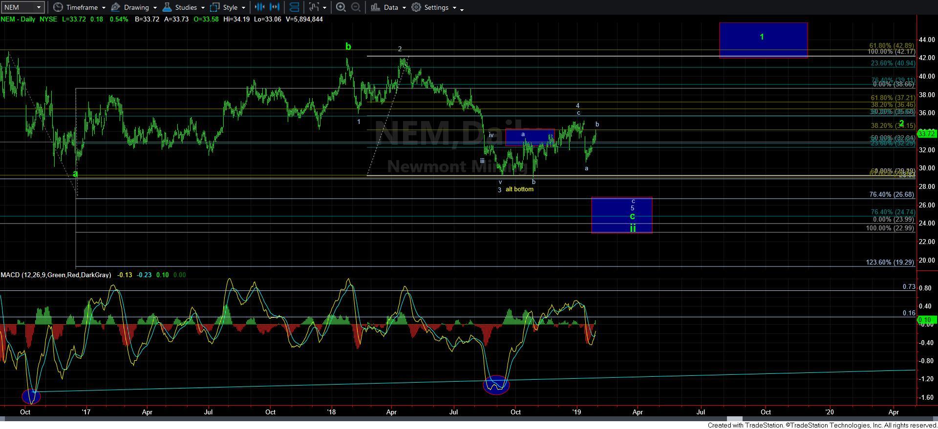
Task: Click the stacked sub-graph layout icon
Action: click(x=294, y=7)
